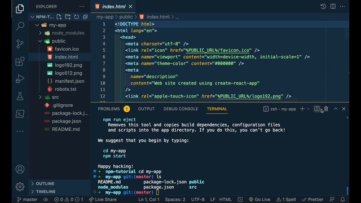Viewport: 361px width, 203px height.
Task: Change the UTF-8 file encoding
Action: (198, 200)
